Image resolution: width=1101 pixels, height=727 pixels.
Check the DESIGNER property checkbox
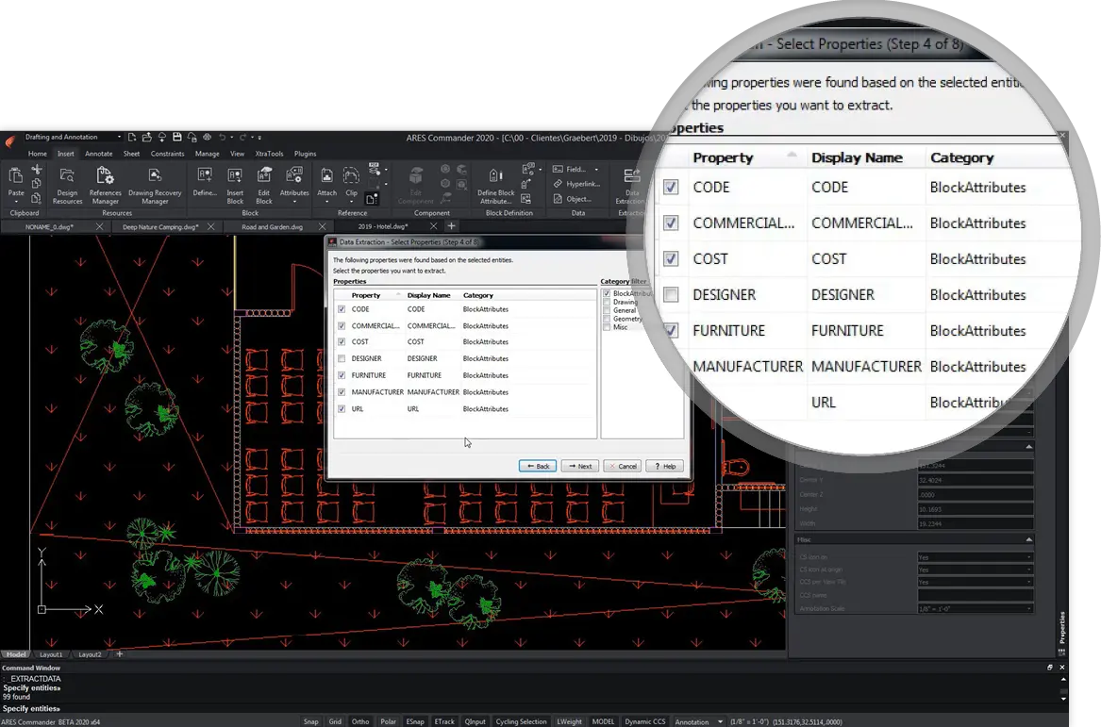coord(342,358)
